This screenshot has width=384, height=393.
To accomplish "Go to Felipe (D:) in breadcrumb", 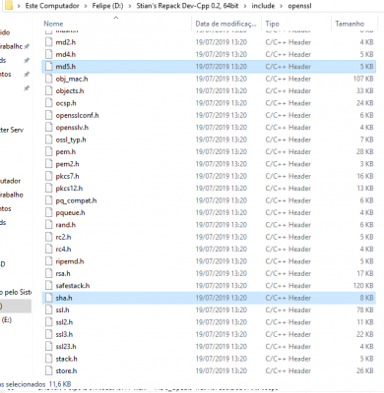I will tap(107, 6).
